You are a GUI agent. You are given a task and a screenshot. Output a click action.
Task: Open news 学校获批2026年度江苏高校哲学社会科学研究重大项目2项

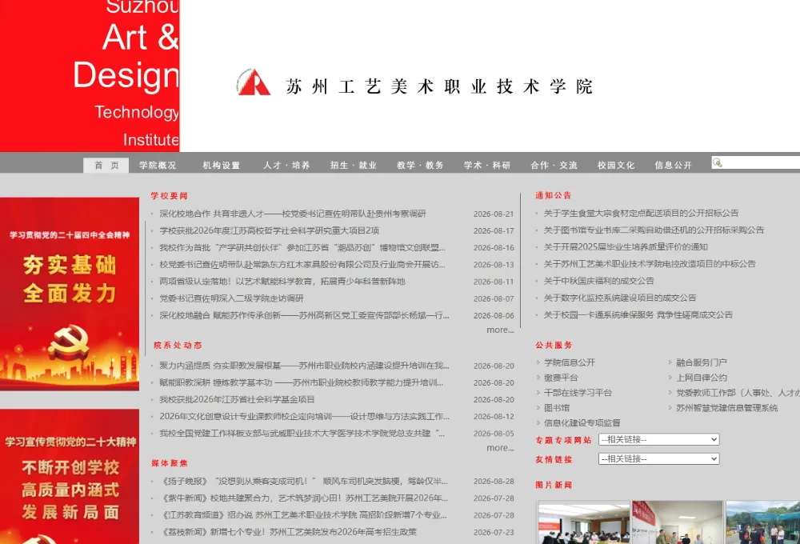pos(270,230)
